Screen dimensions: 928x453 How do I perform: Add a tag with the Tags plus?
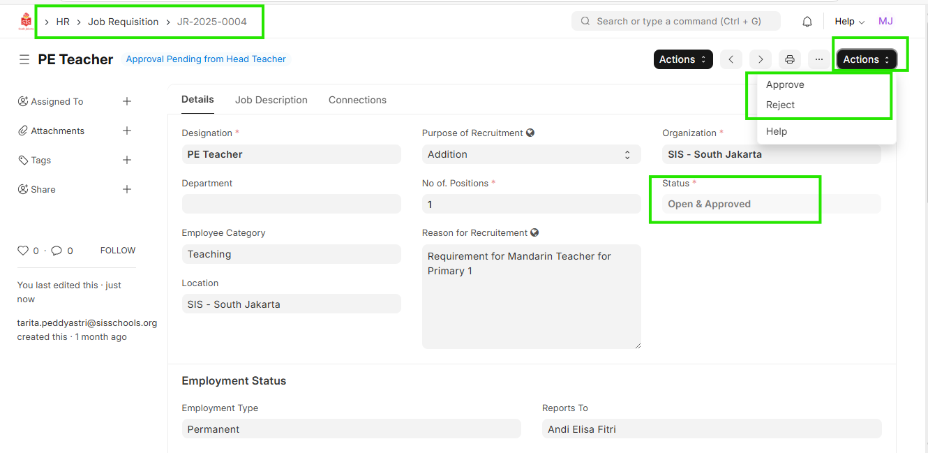[127, 160]
